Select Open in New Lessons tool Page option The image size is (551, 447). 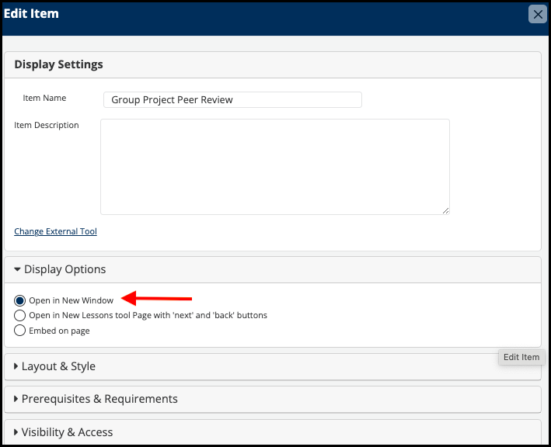point(19,315)
